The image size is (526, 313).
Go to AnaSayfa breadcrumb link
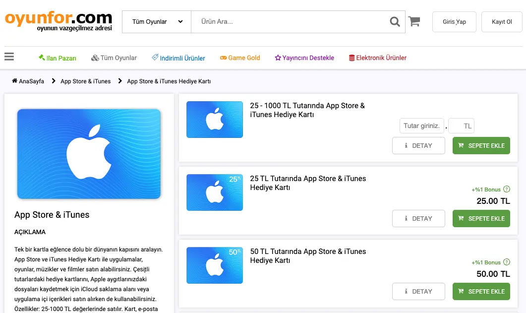[28, 81]
